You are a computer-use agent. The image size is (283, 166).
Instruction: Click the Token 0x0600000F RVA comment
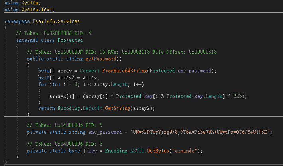point(122,52)
